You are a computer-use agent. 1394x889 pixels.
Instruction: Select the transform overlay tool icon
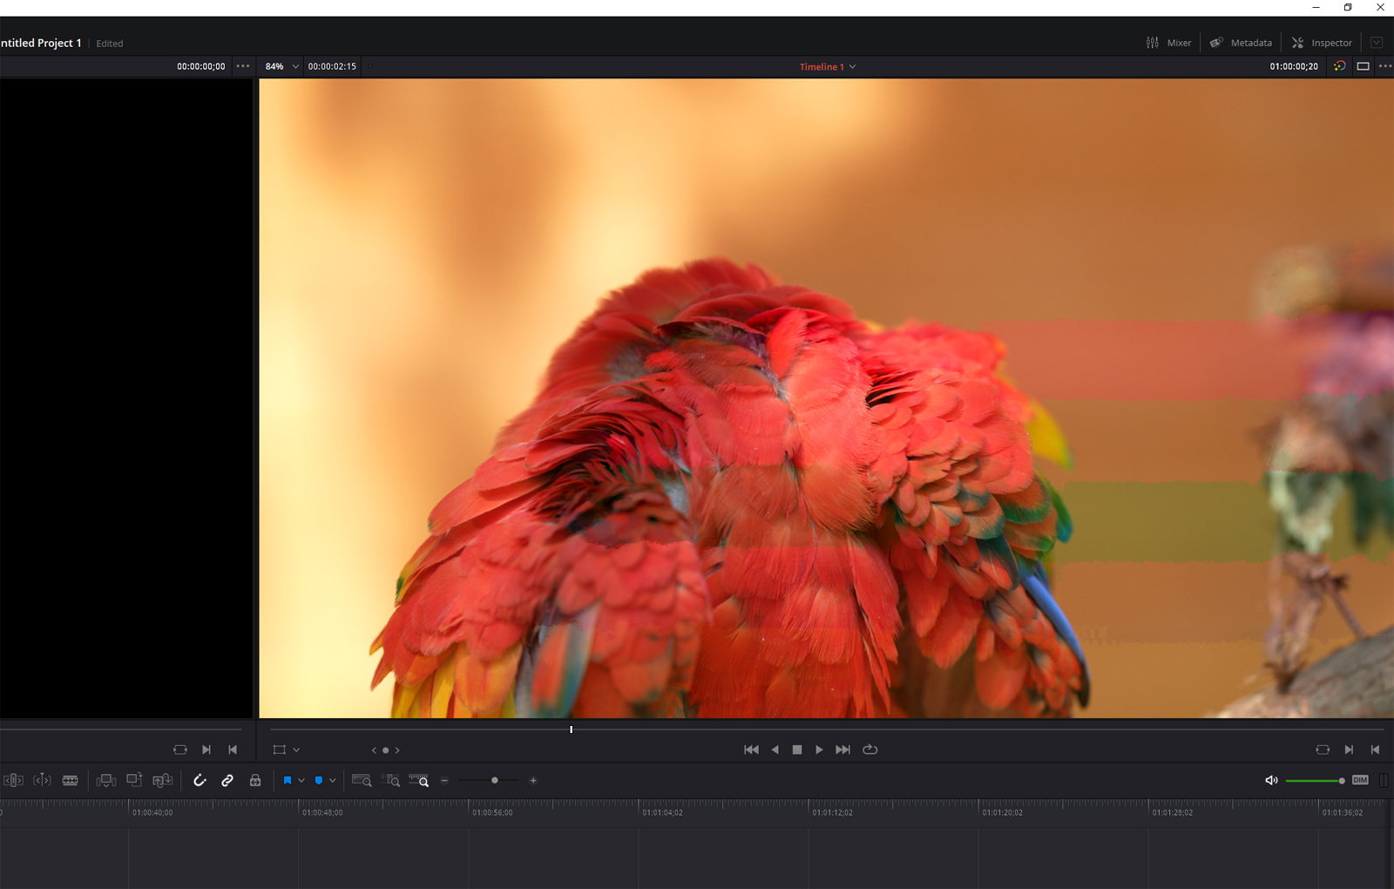[280, 750]
